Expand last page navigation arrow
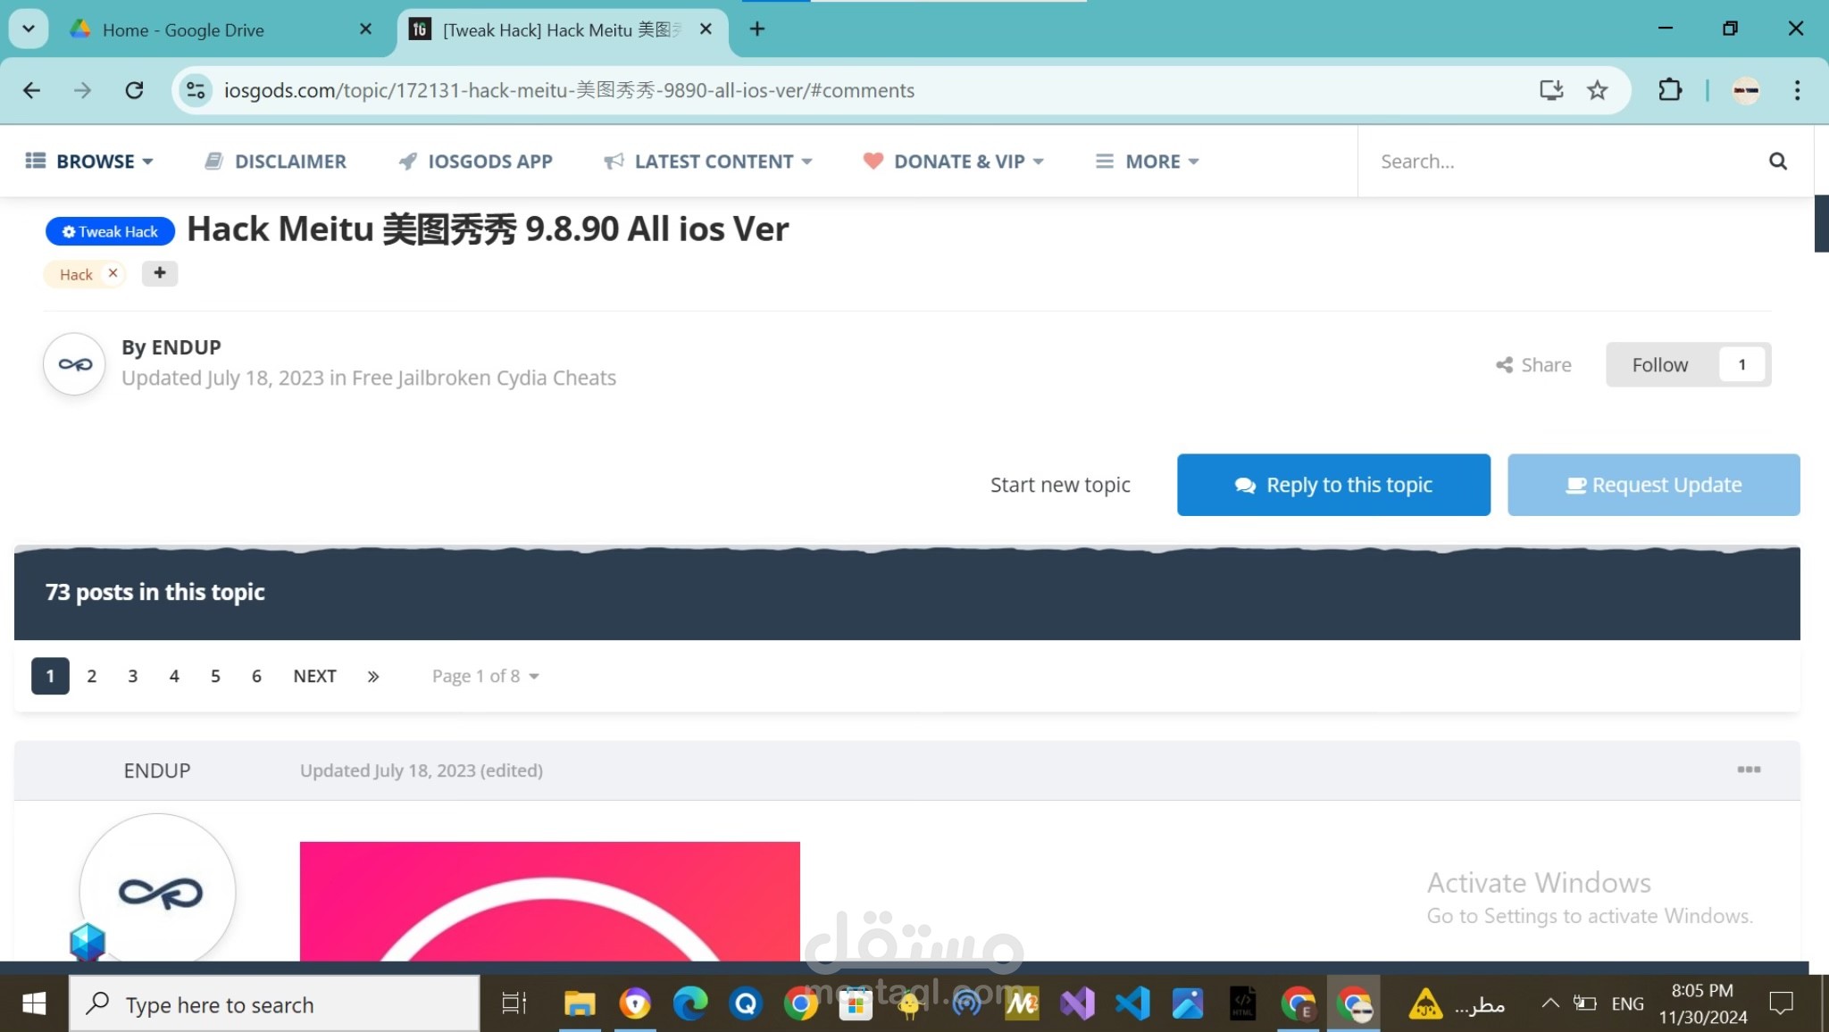The width and height of the screenshot is (1829, 1032). [x=373, y=676]
